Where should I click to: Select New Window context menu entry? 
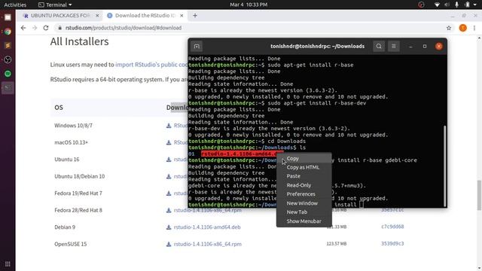tap(302, 203)
